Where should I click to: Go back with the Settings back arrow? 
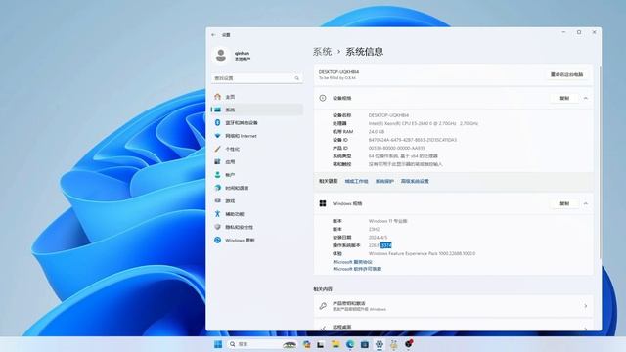[x=213, y=35]
